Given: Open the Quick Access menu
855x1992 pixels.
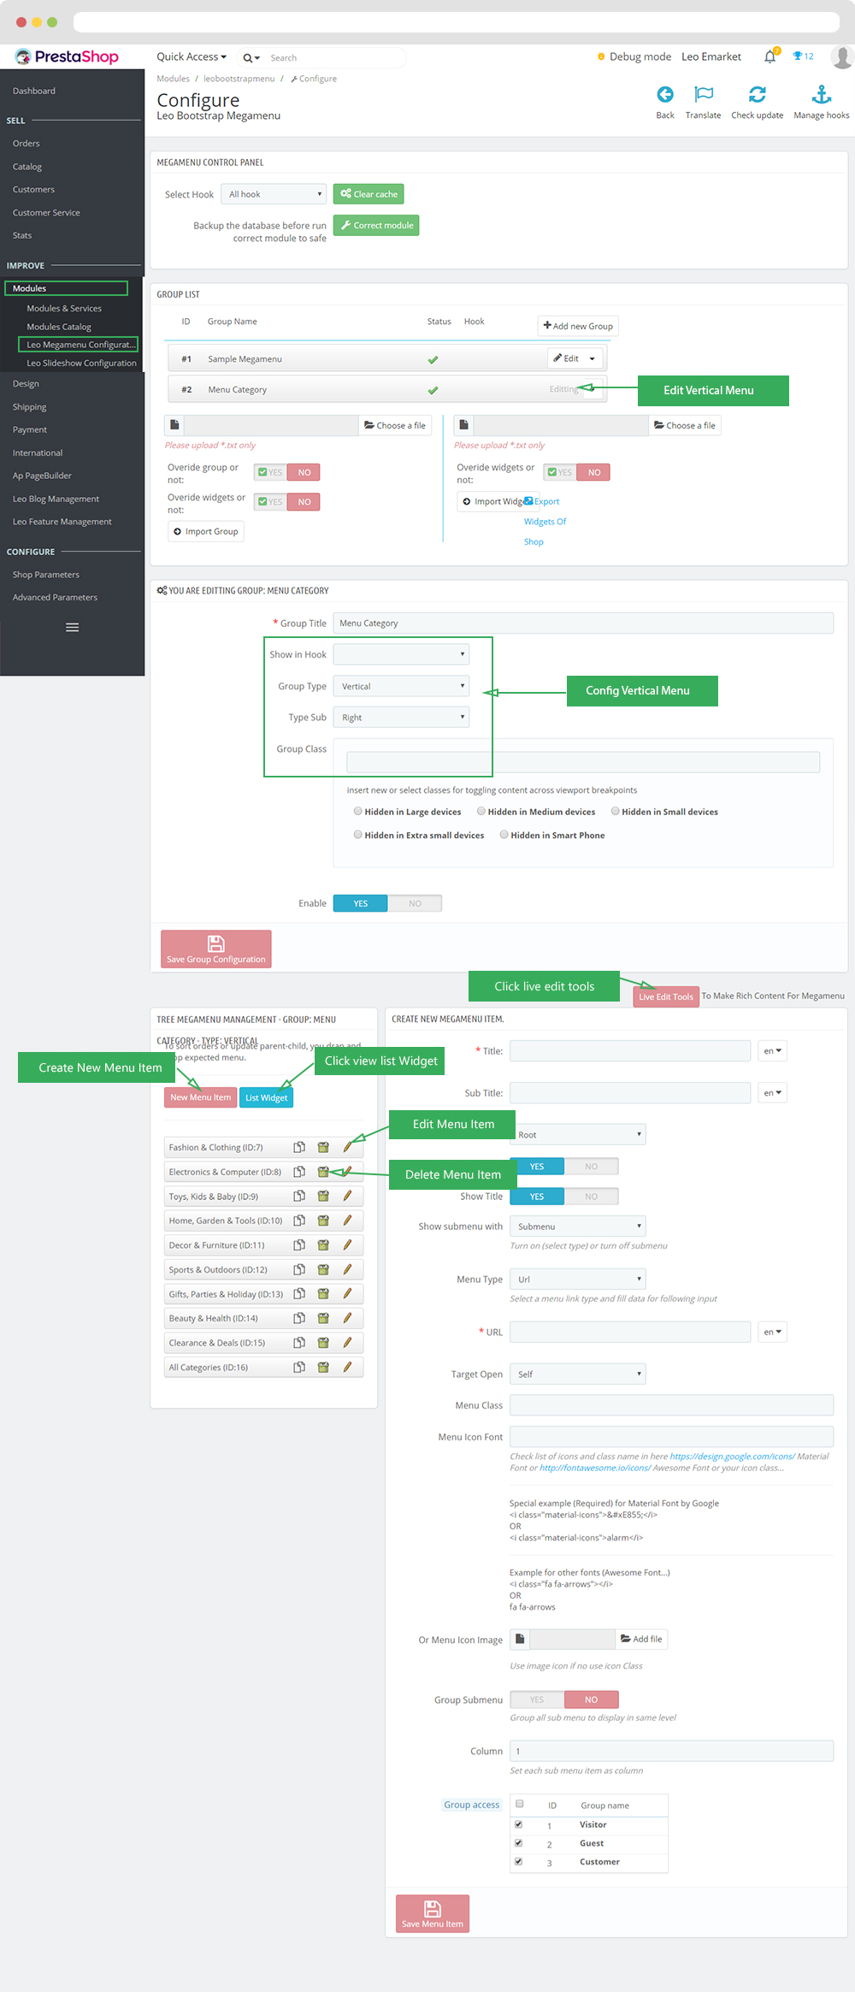Looking at the screenshot, I should [192, 56].
